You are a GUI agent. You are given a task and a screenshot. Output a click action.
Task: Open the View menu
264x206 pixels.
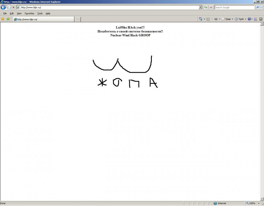point(19,13)
